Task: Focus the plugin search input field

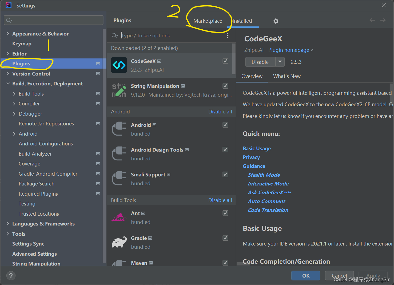Action: tap(171, 35)
